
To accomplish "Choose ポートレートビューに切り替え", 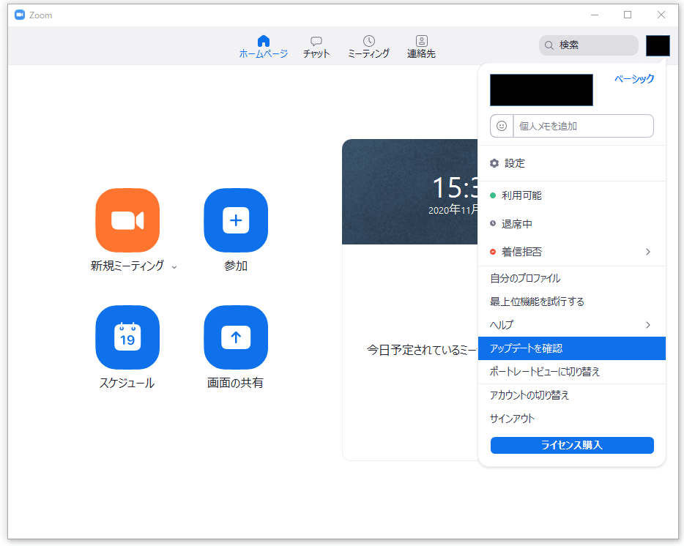I will tap(572, 372).
